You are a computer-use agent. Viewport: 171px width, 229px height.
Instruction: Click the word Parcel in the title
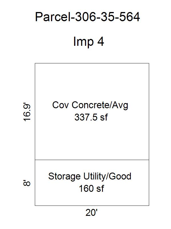(53, 17)
